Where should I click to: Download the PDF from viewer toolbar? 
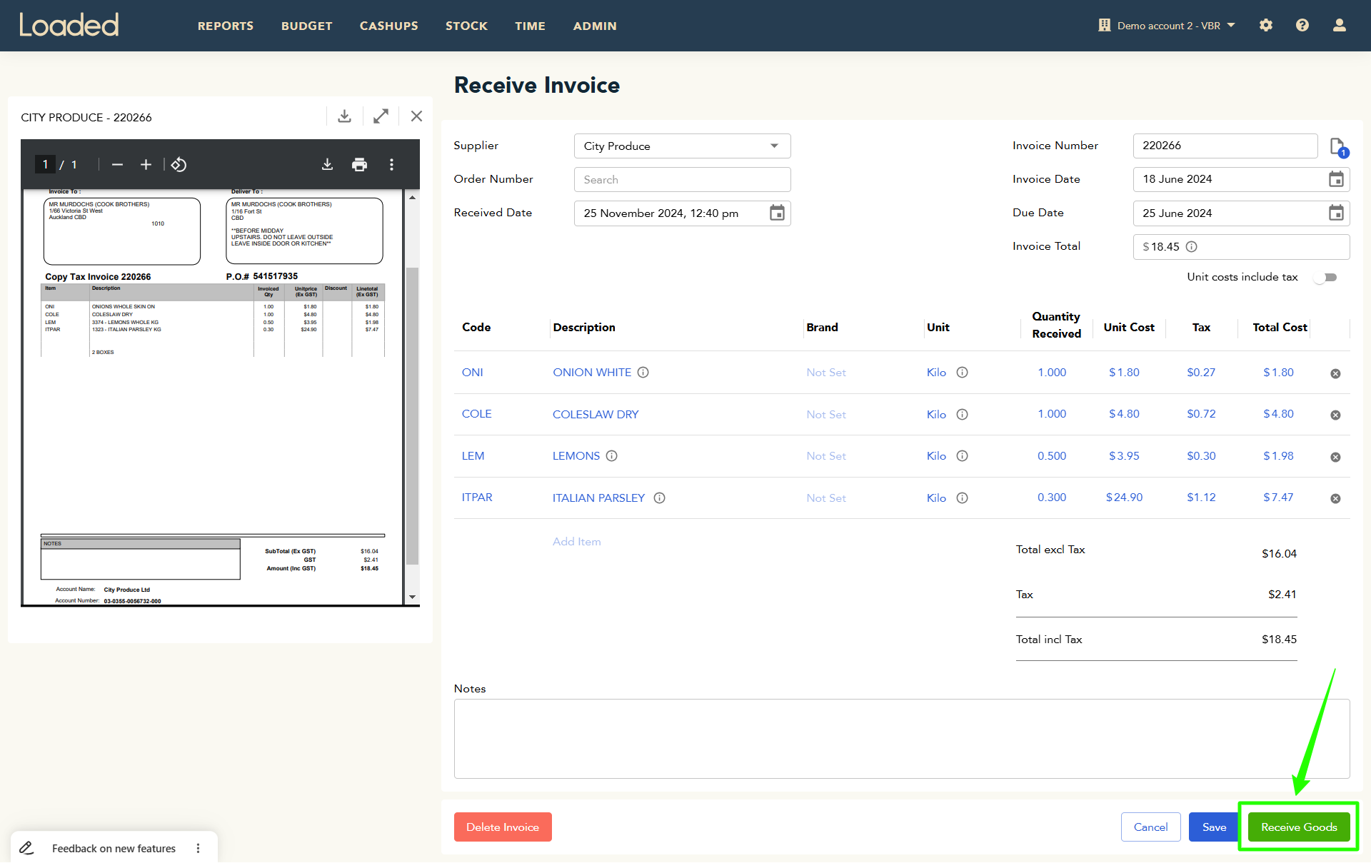[327, 165]
